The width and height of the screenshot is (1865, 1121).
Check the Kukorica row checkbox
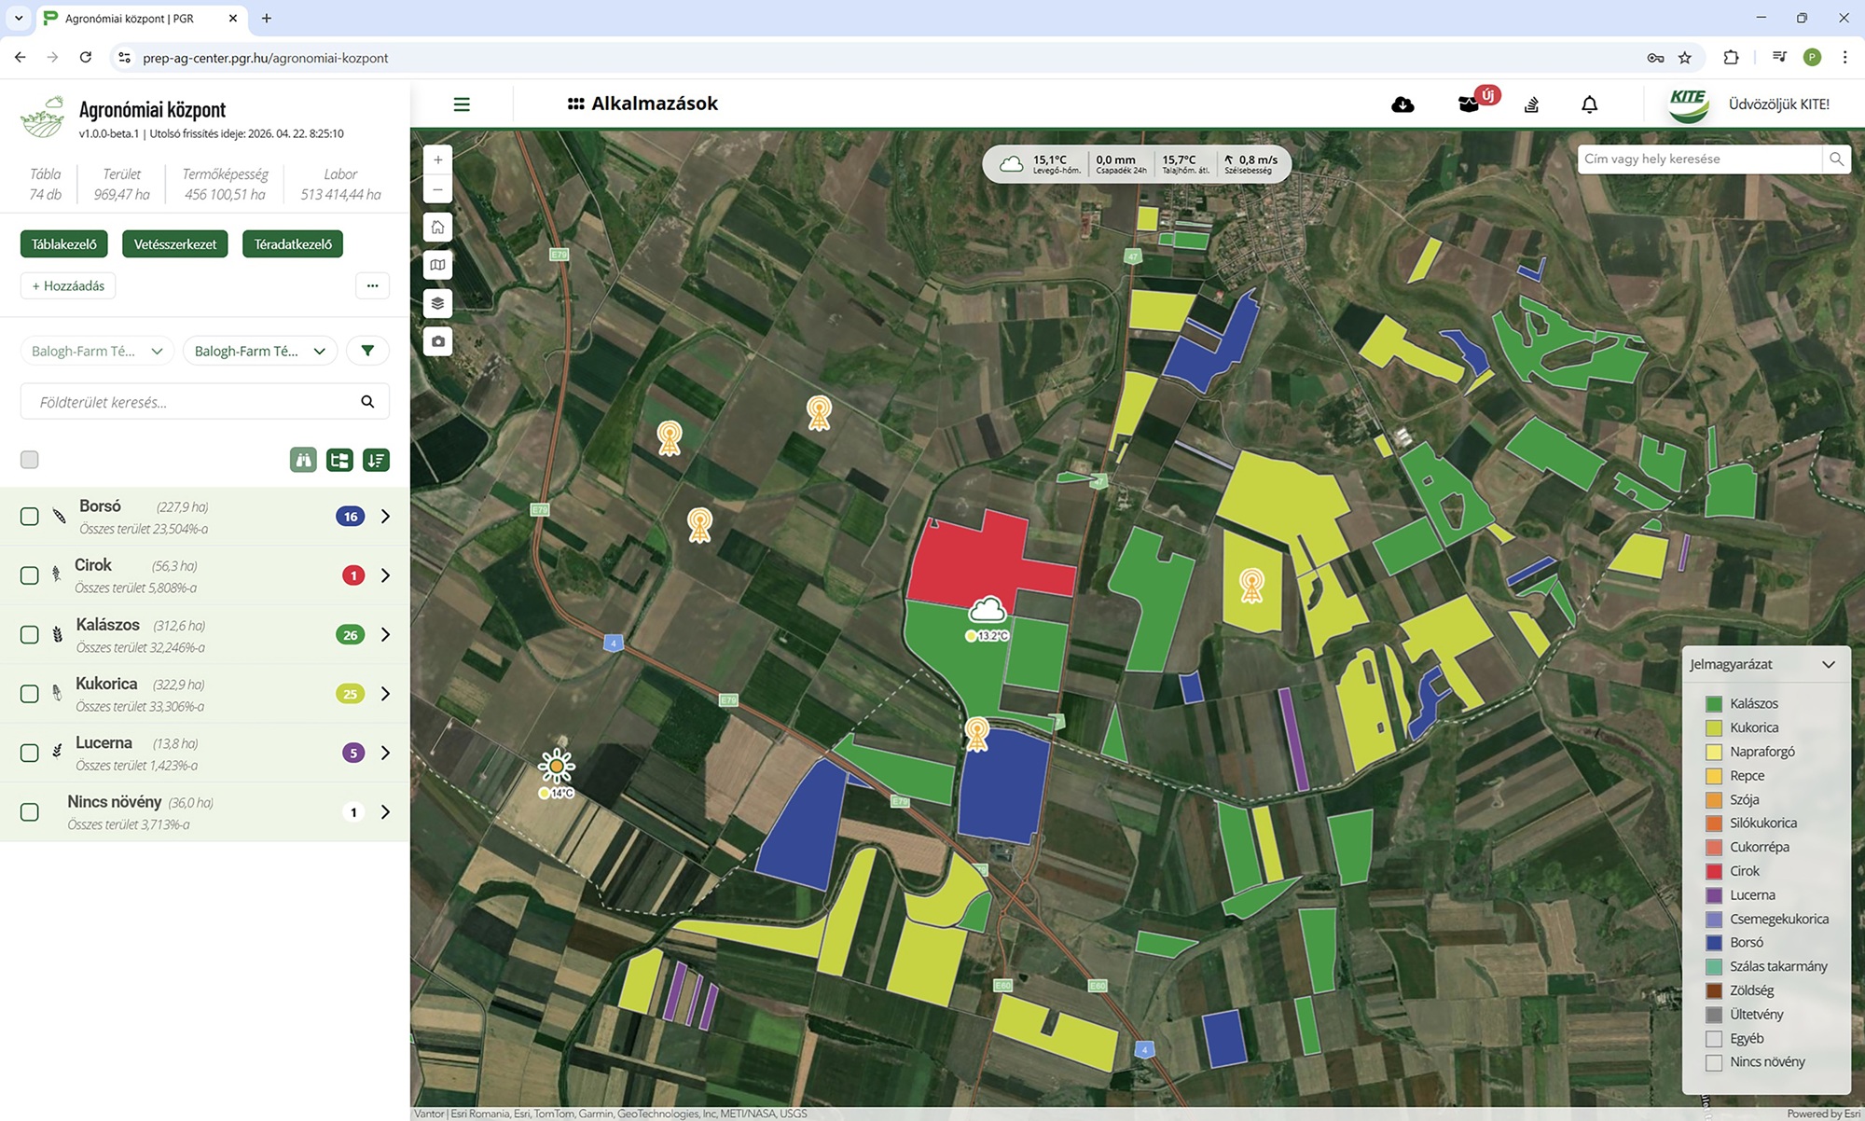pos(30,694)
